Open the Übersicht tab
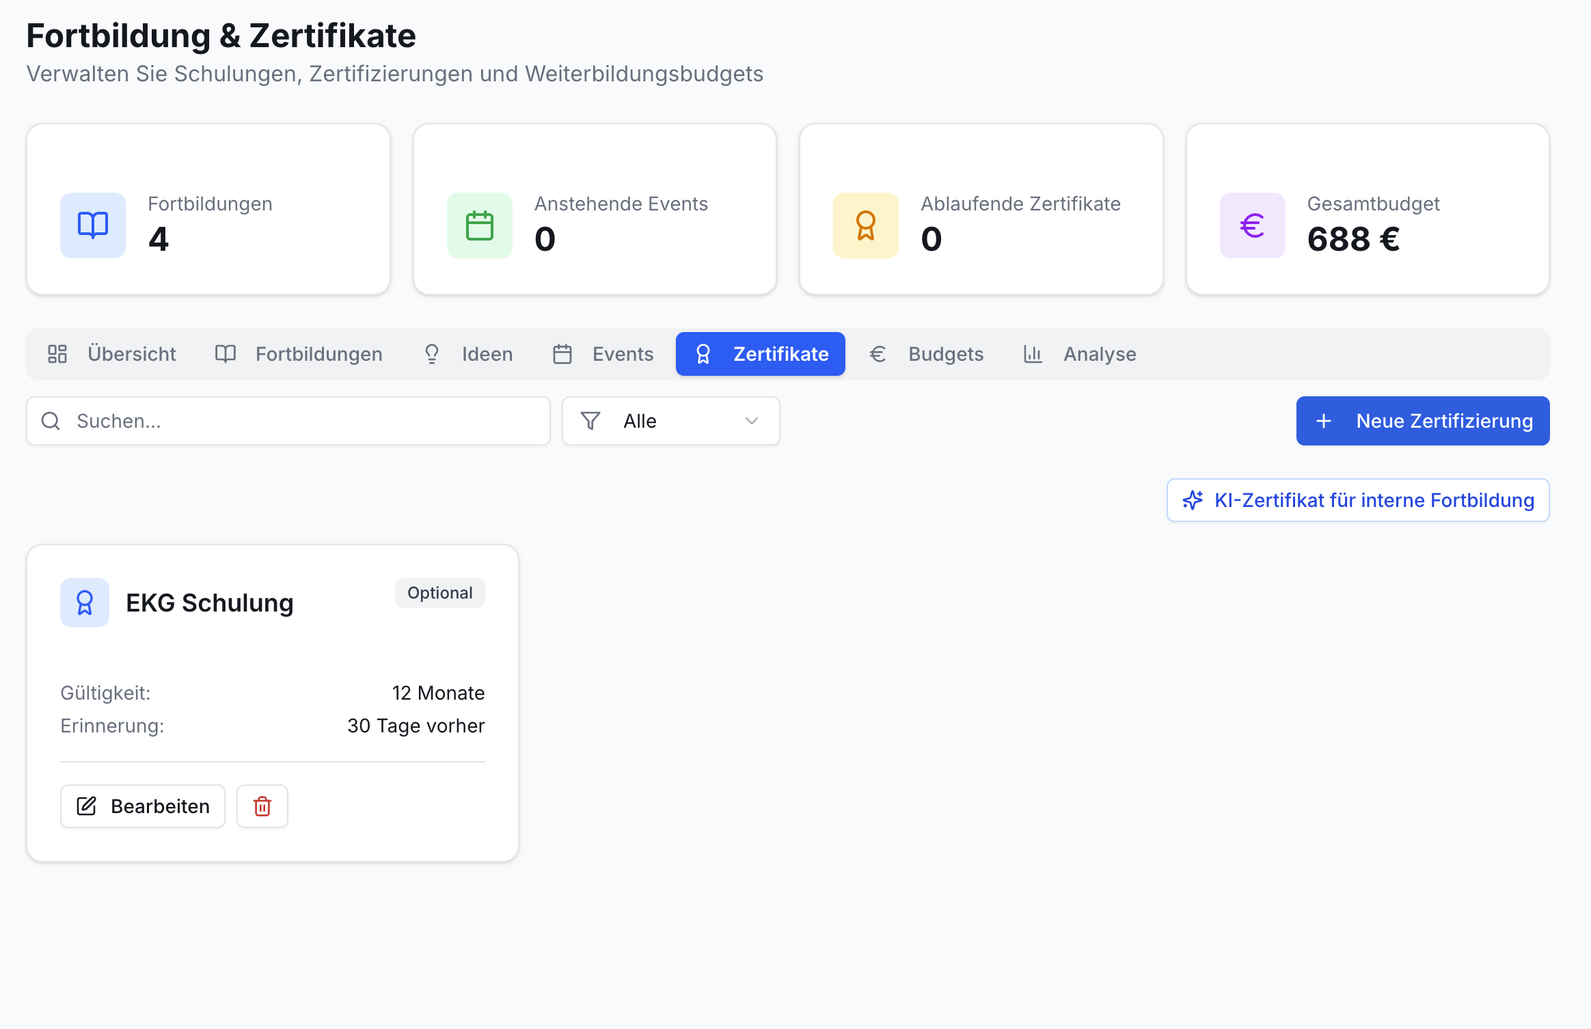1591x1029 pixels. [111, 354]
